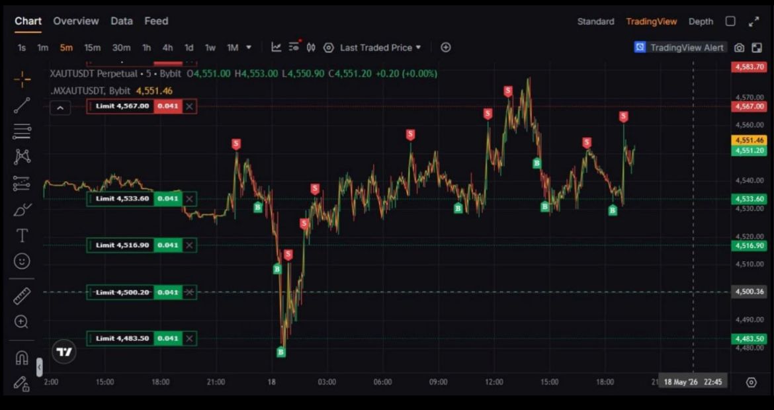The image size is (774, 410).
Task: Select the crosshair cursor tool
Action: [x=22, y=79]
